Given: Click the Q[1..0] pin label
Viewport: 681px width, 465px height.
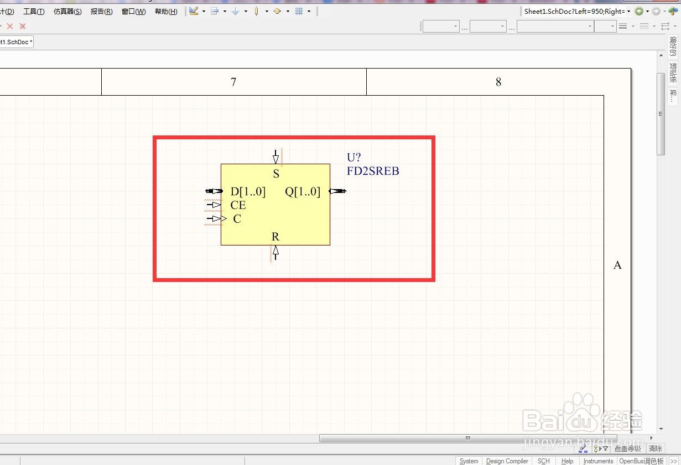Looking at the screenshot, I should click(x=303, y=191).
